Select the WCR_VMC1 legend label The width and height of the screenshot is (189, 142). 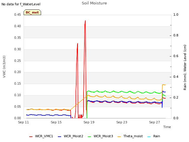(44, 136)
